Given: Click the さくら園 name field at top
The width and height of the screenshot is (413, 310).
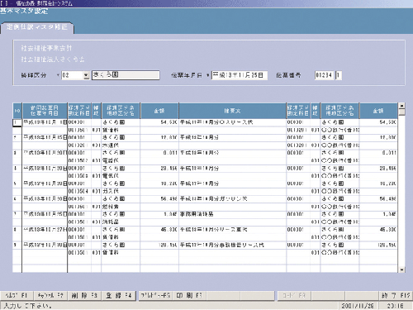Looking at the screenshot, I should point(126,75).
